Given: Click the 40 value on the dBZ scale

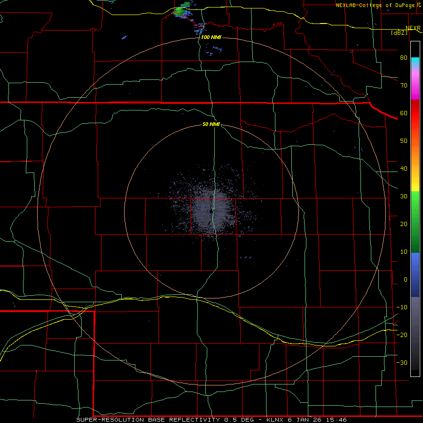Looking at the screenshot, I should [x=404, y=169].
